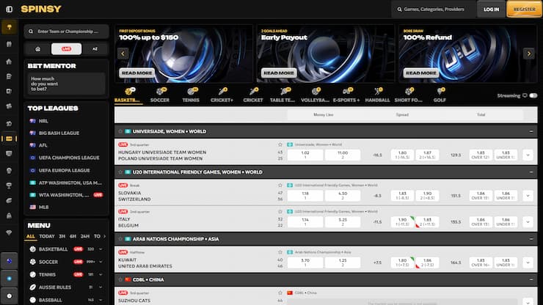Click the Table Tennis icon in sports bar
Screen dimensions: 543x305
coord(284,92)
